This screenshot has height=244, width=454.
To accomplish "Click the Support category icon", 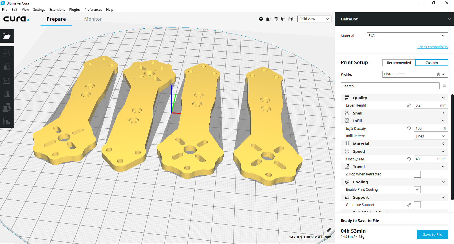I will 347,197.
